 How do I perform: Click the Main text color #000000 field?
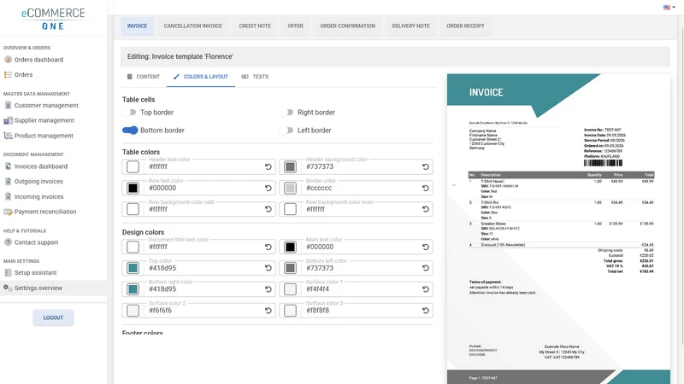(356, 247)
